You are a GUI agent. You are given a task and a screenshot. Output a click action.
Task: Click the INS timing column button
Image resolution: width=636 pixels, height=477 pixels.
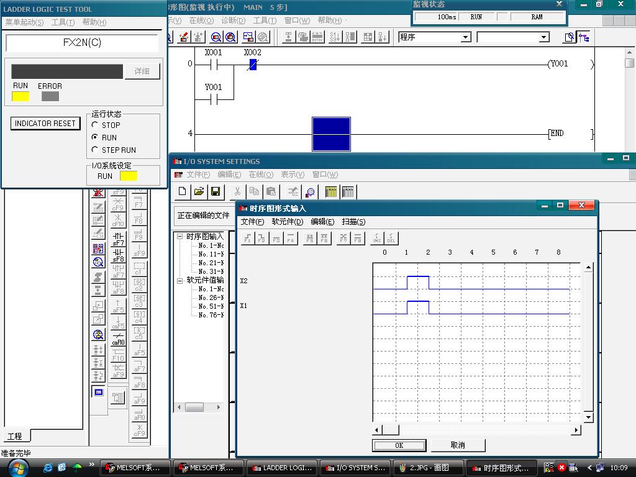376,238
